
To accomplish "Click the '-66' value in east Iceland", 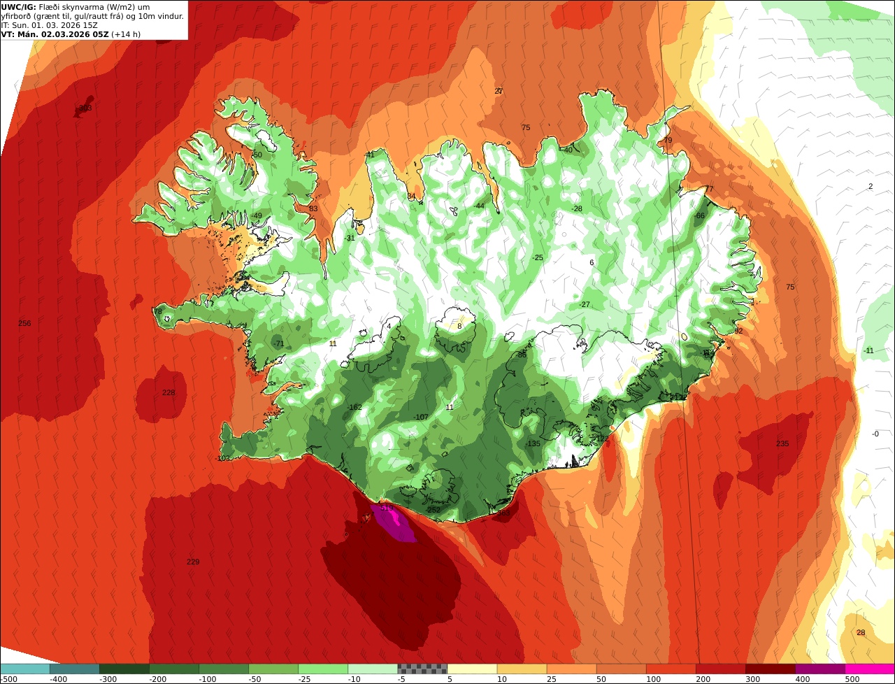I will 699,215.
